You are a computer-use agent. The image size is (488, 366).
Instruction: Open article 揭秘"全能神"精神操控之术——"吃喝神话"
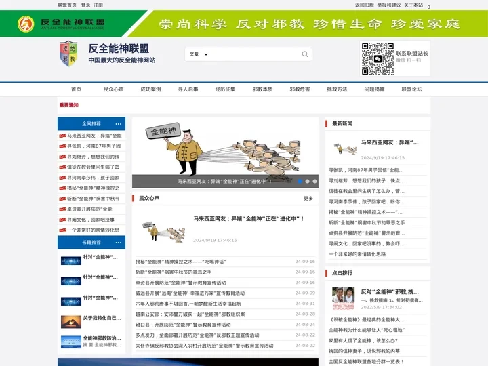pyautogui.click(x=181, y=262)
